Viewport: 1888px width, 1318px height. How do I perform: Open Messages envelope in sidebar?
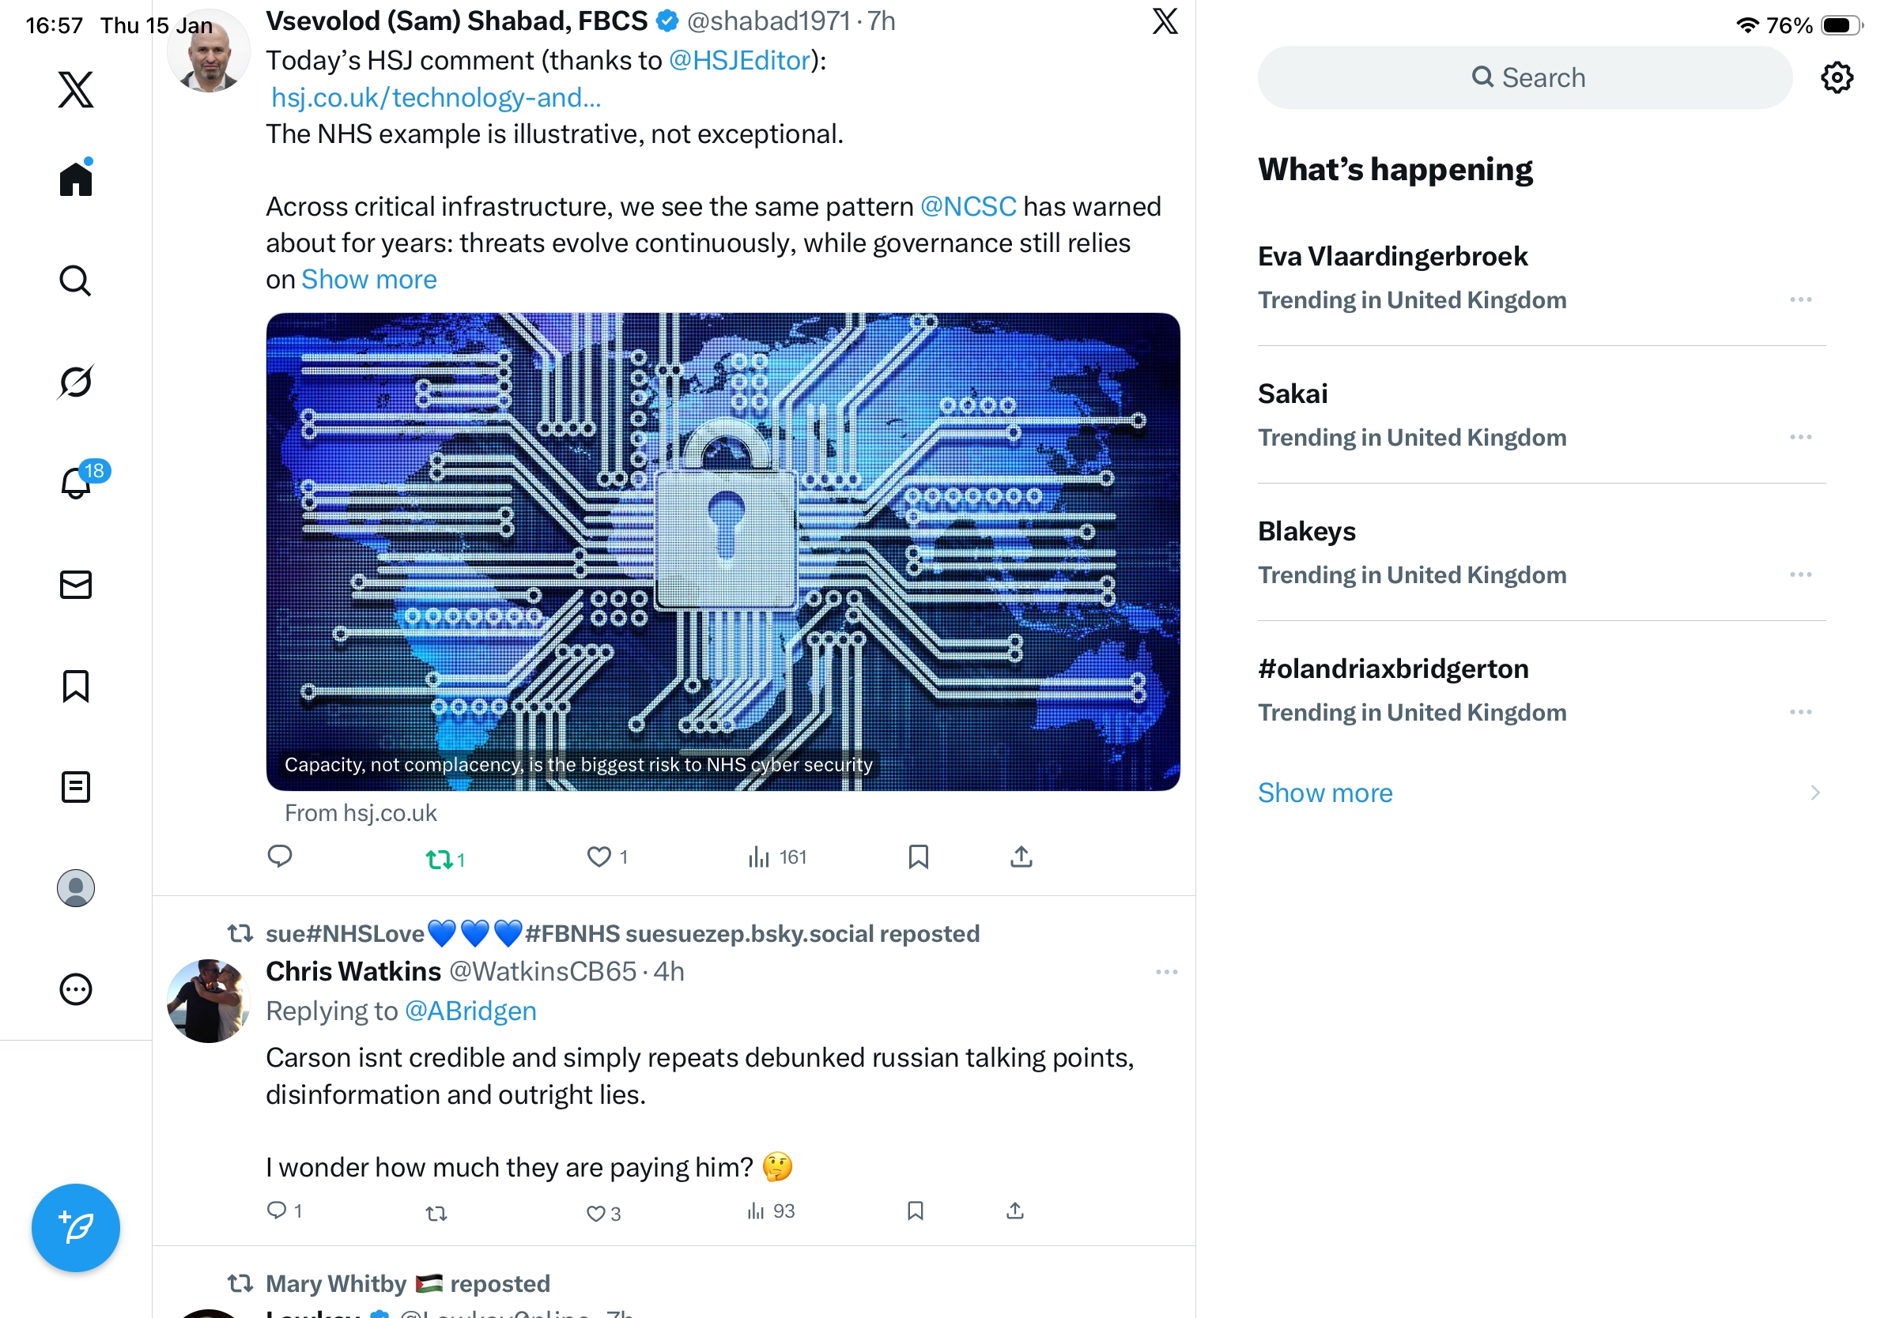pyautogui.click(x=76, y=585)
